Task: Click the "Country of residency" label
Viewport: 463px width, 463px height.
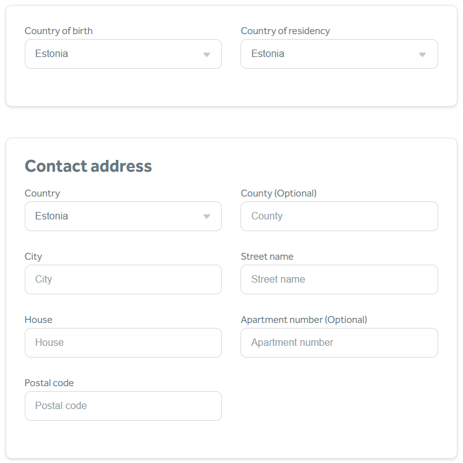Action: click(285, 31)
